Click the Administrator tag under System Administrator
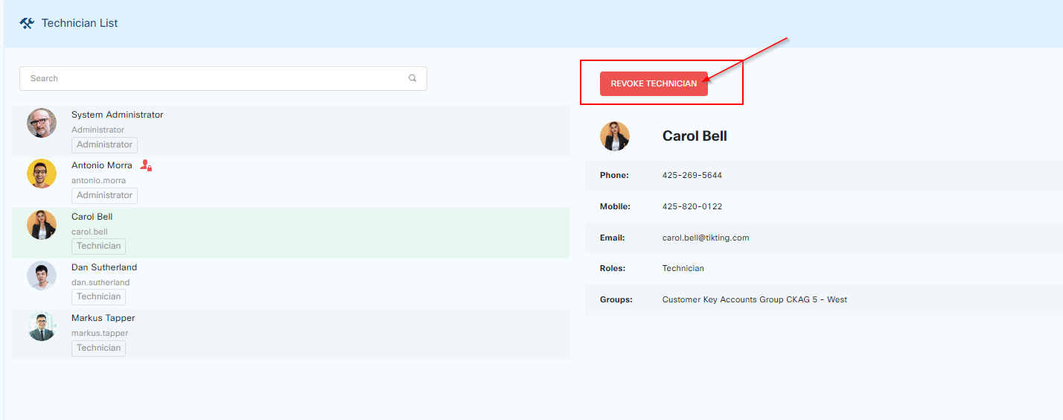This screenshot has width=1063, height=420. pos(104,144)
